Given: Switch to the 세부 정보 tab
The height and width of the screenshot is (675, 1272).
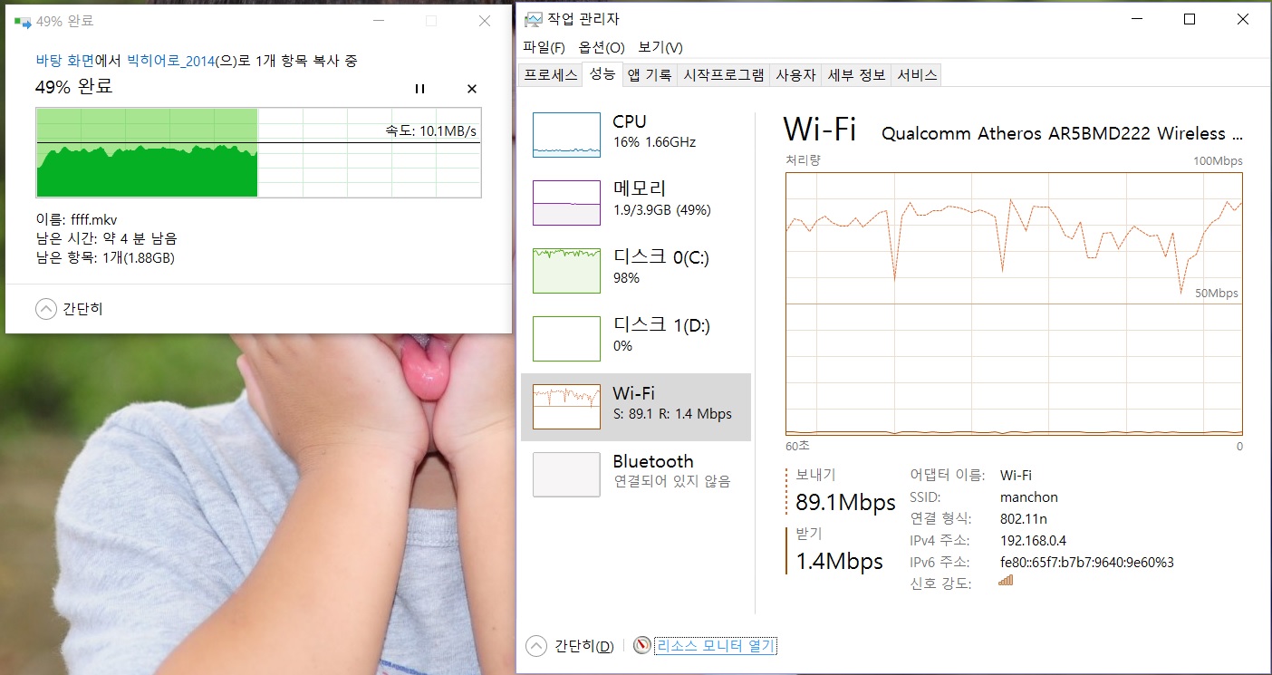Looking at the screenshot, I should click(856, 75).
